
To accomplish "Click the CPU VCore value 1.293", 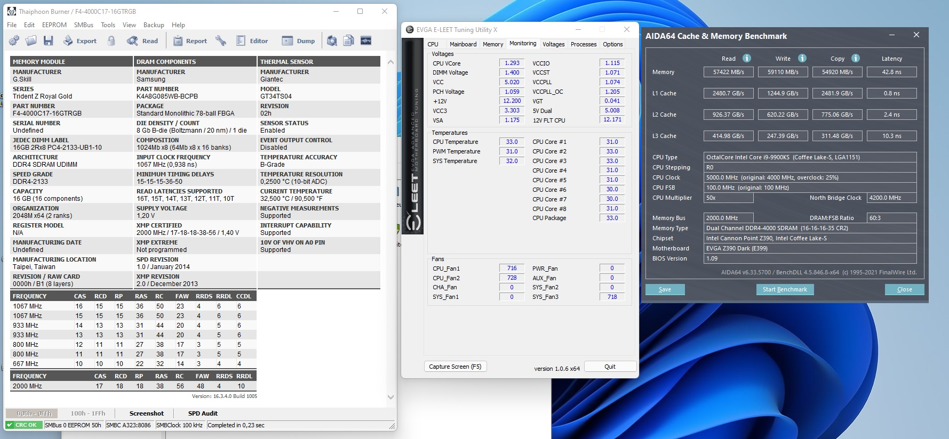I will pos(512,63).
